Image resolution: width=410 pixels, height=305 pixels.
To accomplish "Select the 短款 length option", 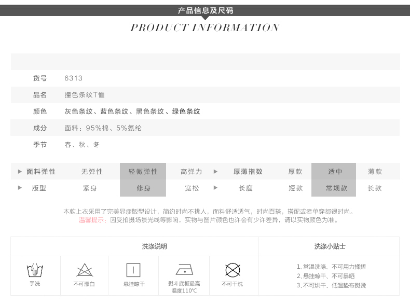I will [x=295, y=188].
